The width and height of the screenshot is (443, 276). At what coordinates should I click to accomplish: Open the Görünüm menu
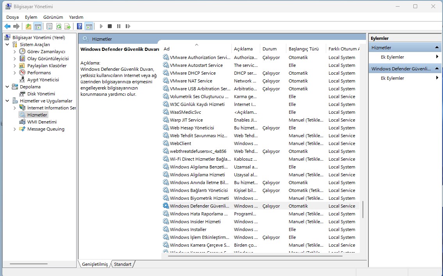[x=53, y=17]
